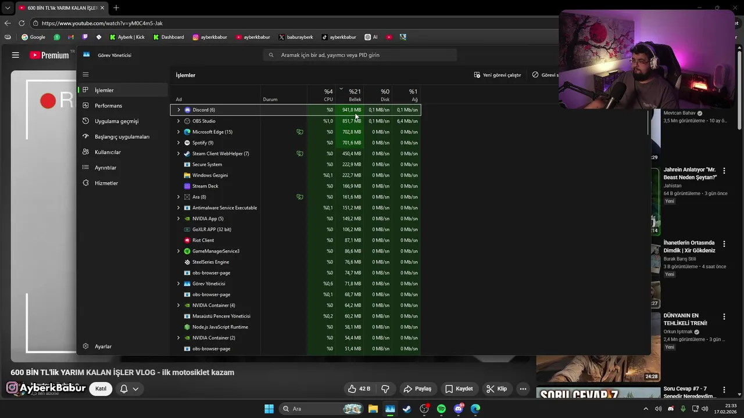The height and width of the screenshot is (418, 744).
Task: Click the Klip clip button on YouTube
Action: click(496, 389)
